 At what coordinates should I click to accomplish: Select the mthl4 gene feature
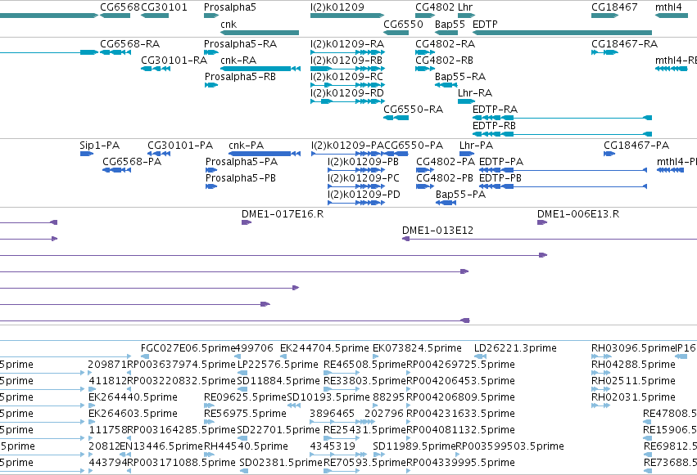672,16
